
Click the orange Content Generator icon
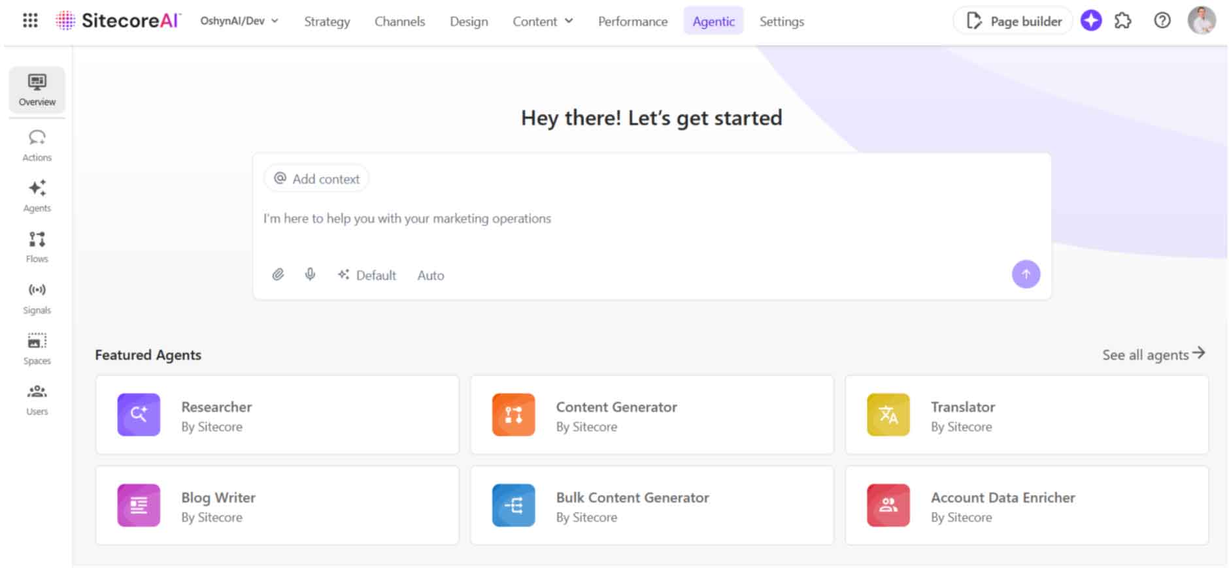tap(513, 415)
